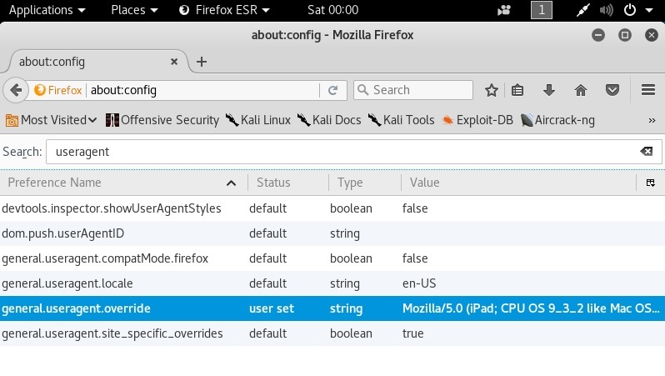Click the en-US locale value
This screenshot has width=665, height=376.
[x=419, y=283]
